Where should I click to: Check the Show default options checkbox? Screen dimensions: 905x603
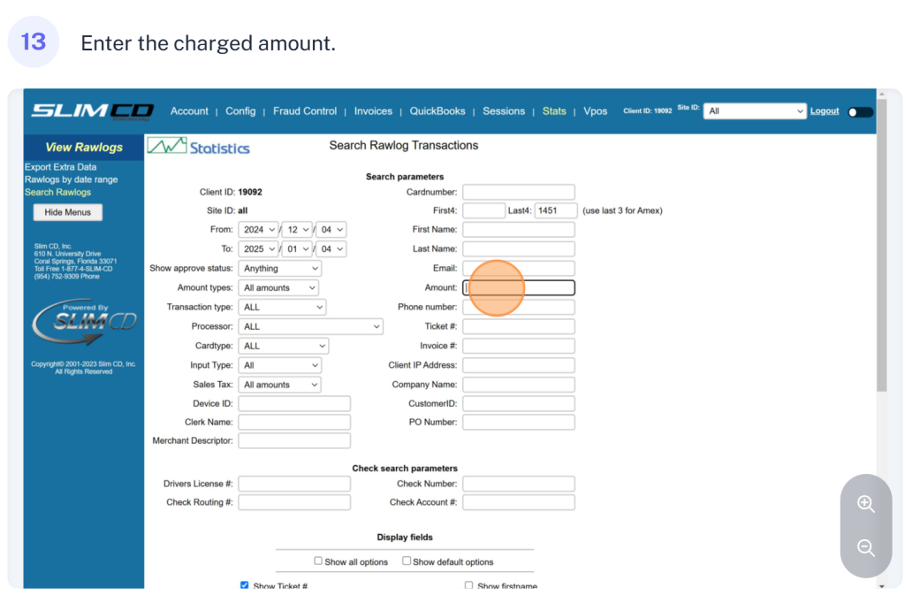(x=407, y=561)
